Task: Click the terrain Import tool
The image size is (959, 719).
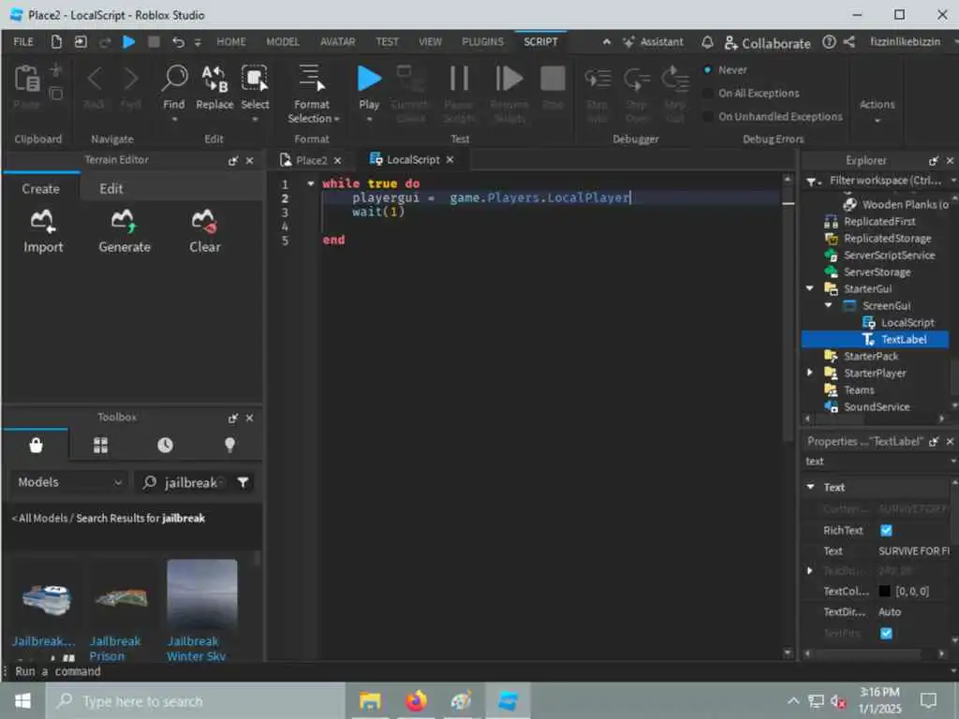Action: [x=43, y=231]
